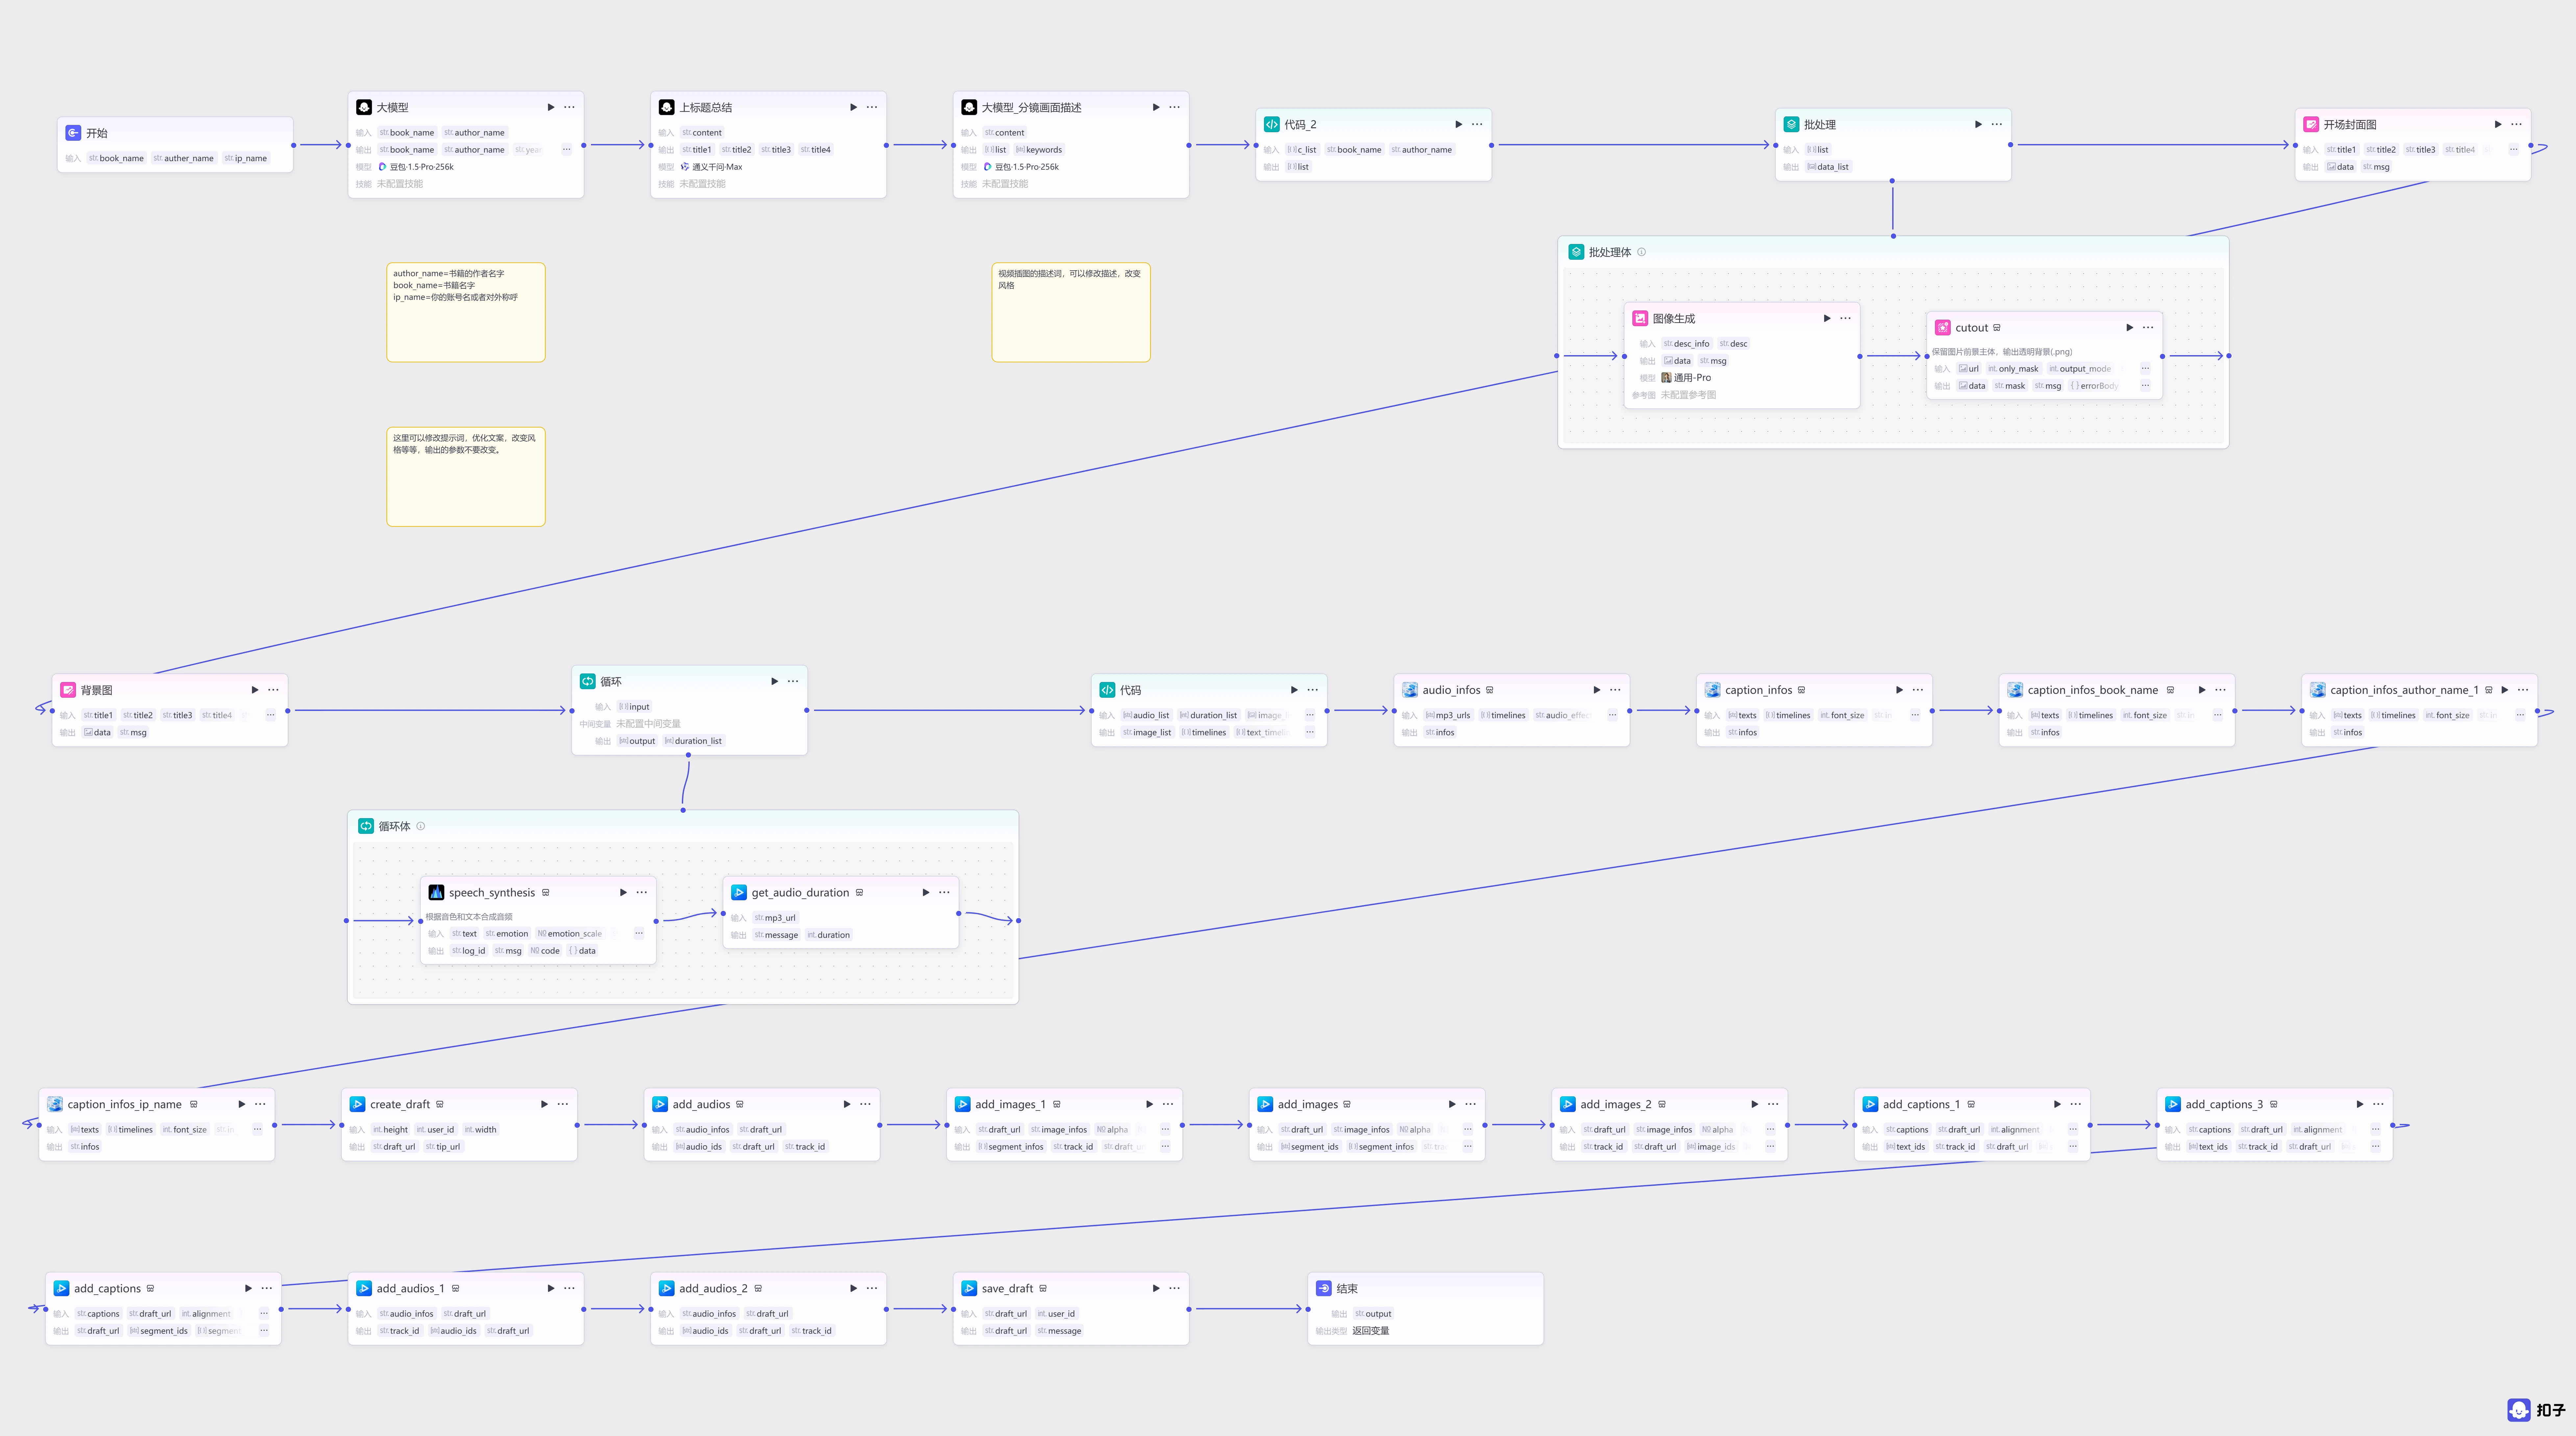Click the info icon beside 批处理体
The height and width of the screenshot is (1436, 2576).
[x=1642, y=252]
